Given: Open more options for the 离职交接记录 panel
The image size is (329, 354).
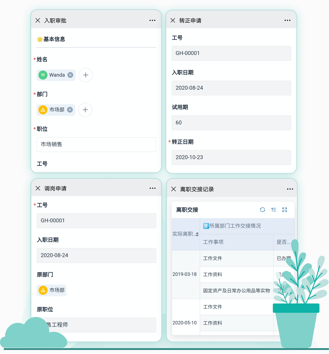Looking at the screenshot, I should (290, 189).
